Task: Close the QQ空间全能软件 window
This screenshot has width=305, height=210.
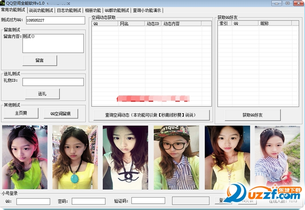Action: pos(299,3)
